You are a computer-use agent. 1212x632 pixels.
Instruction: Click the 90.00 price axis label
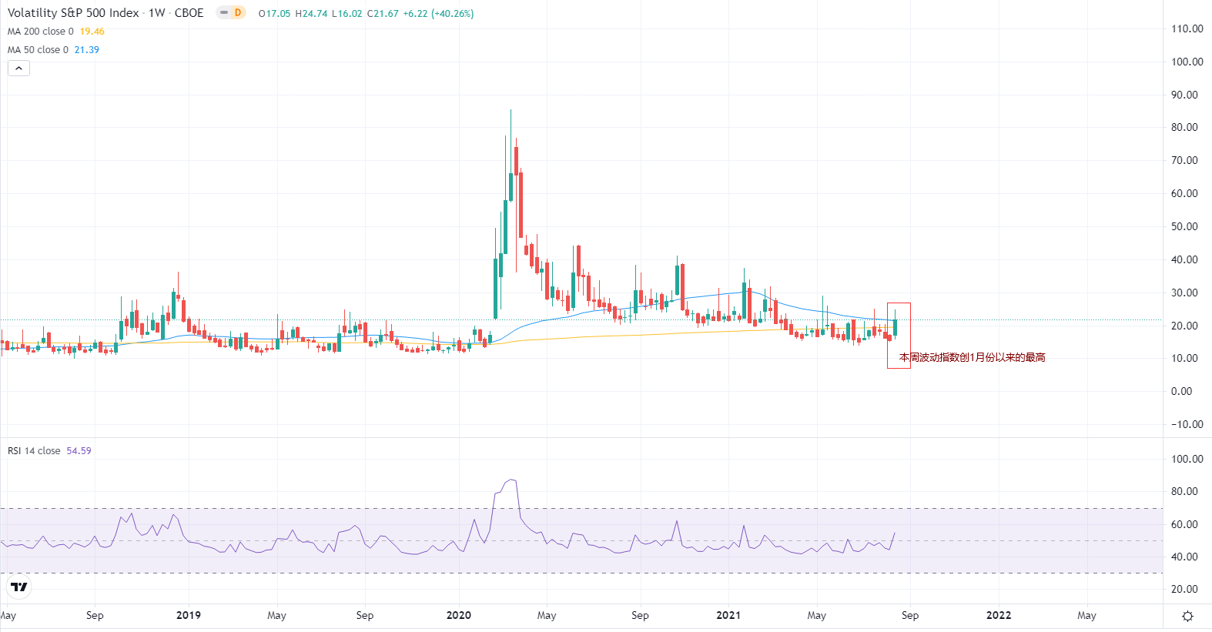(x=1184, y=95)
